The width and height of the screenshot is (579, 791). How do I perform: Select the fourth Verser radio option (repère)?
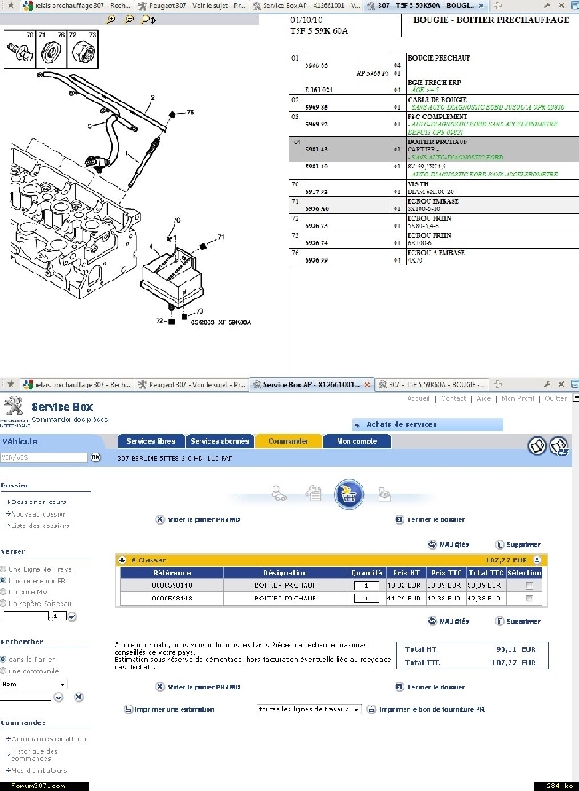pos(3,603)
